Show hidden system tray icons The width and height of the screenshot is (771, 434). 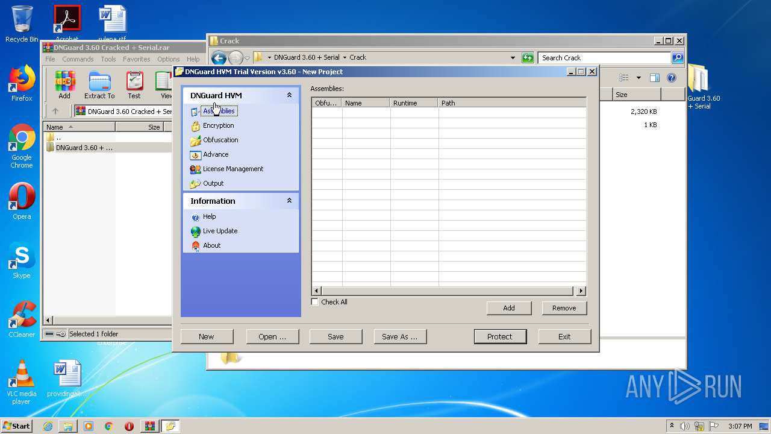pos(672,426)
